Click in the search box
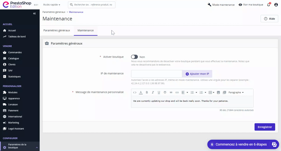Image resolution: width=281 pixels, height=151 pixels. 92,5
